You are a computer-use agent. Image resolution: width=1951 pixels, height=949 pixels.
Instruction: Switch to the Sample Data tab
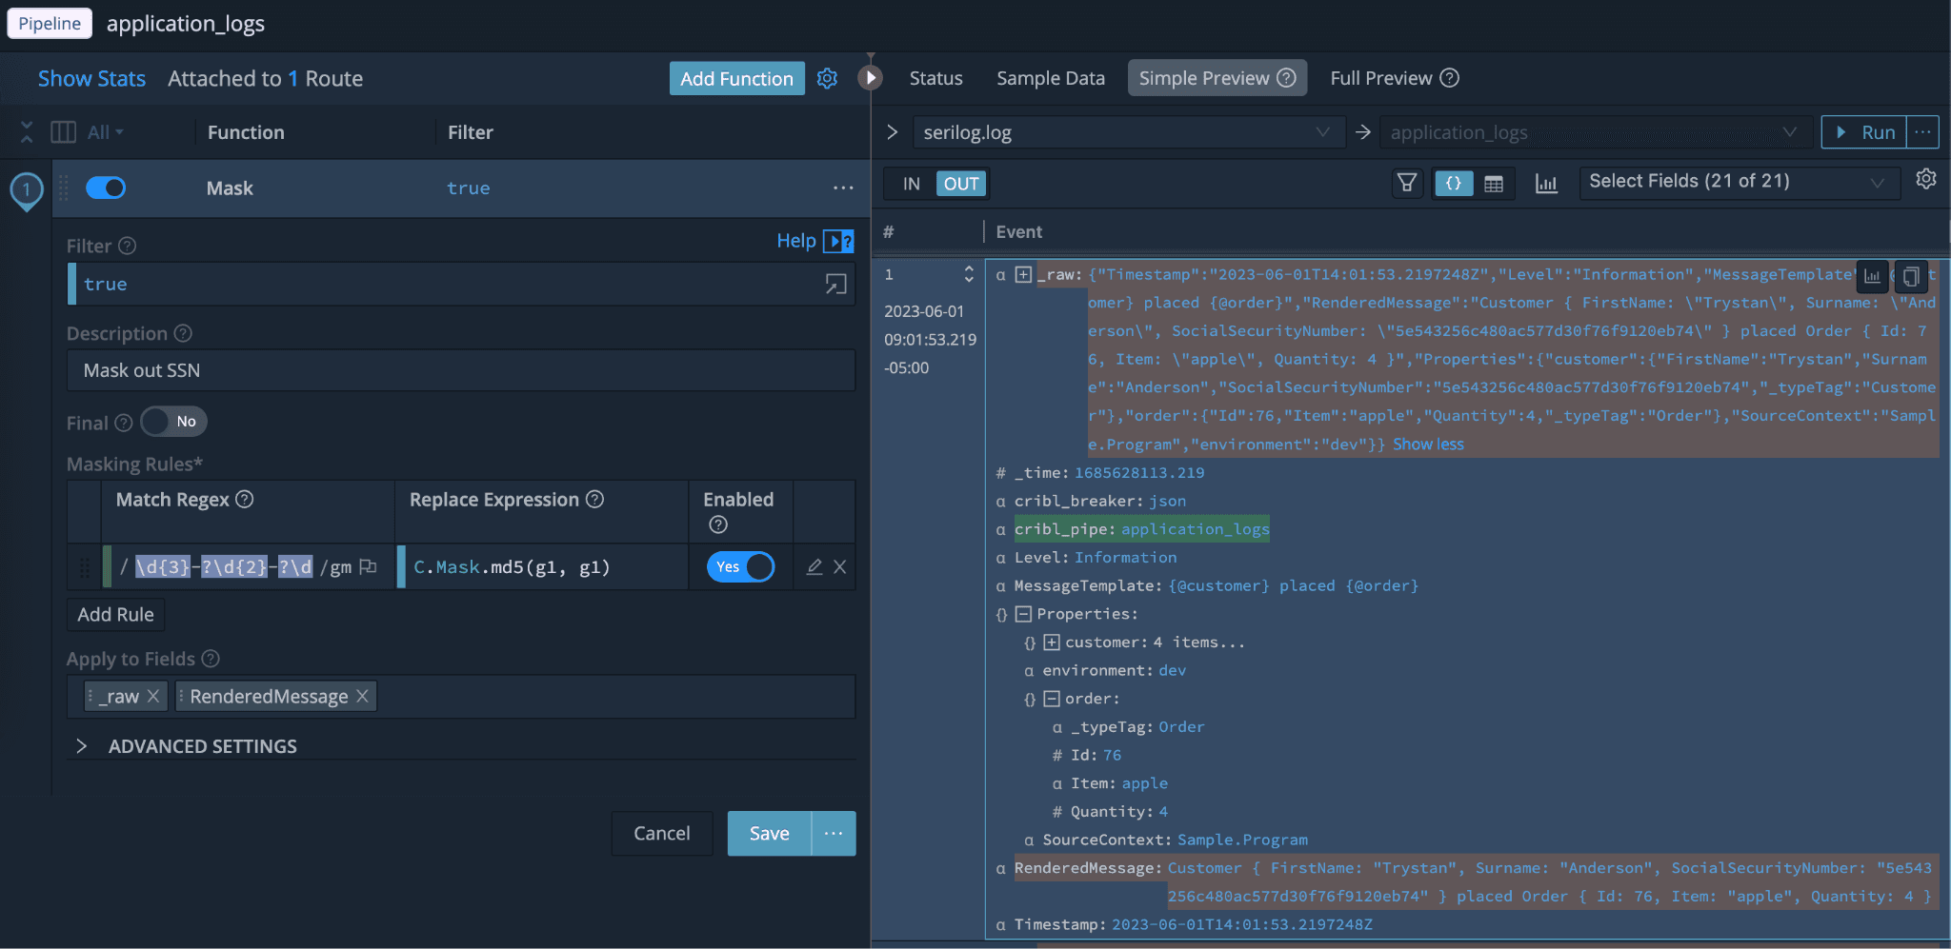pos(1050,78)
